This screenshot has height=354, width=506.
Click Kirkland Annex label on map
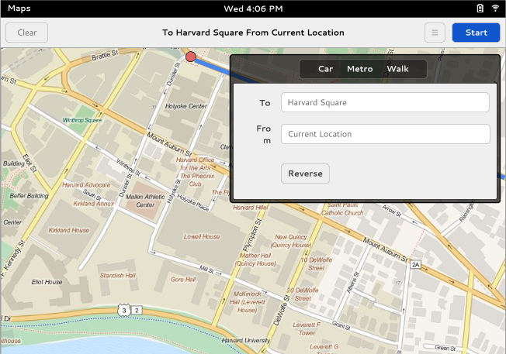(94, 204)
